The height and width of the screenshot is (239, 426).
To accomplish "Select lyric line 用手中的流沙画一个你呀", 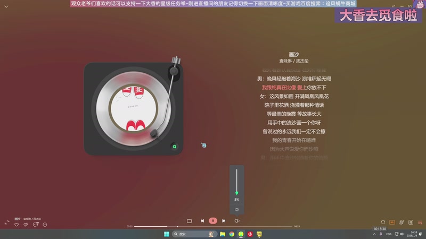I will tap(294, 123).
